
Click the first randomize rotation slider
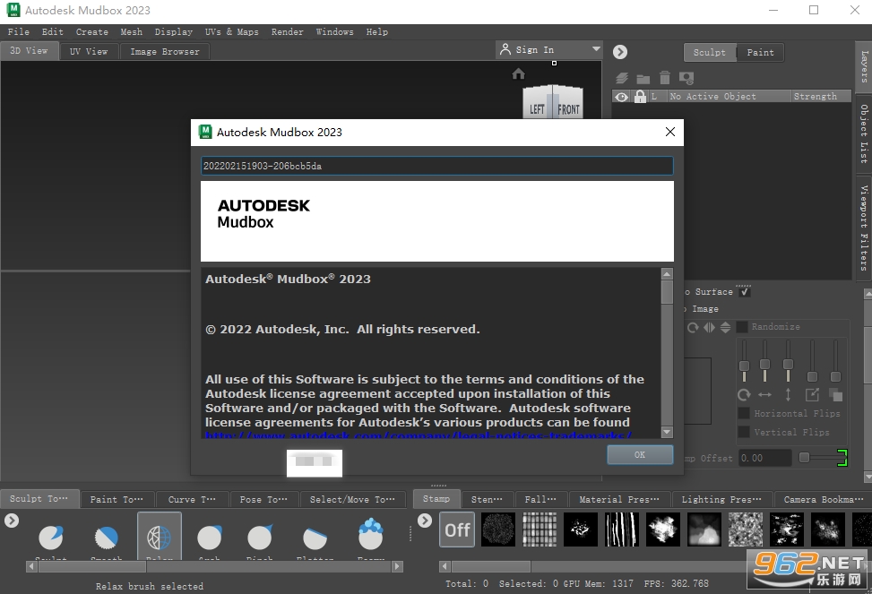(744, 366)
